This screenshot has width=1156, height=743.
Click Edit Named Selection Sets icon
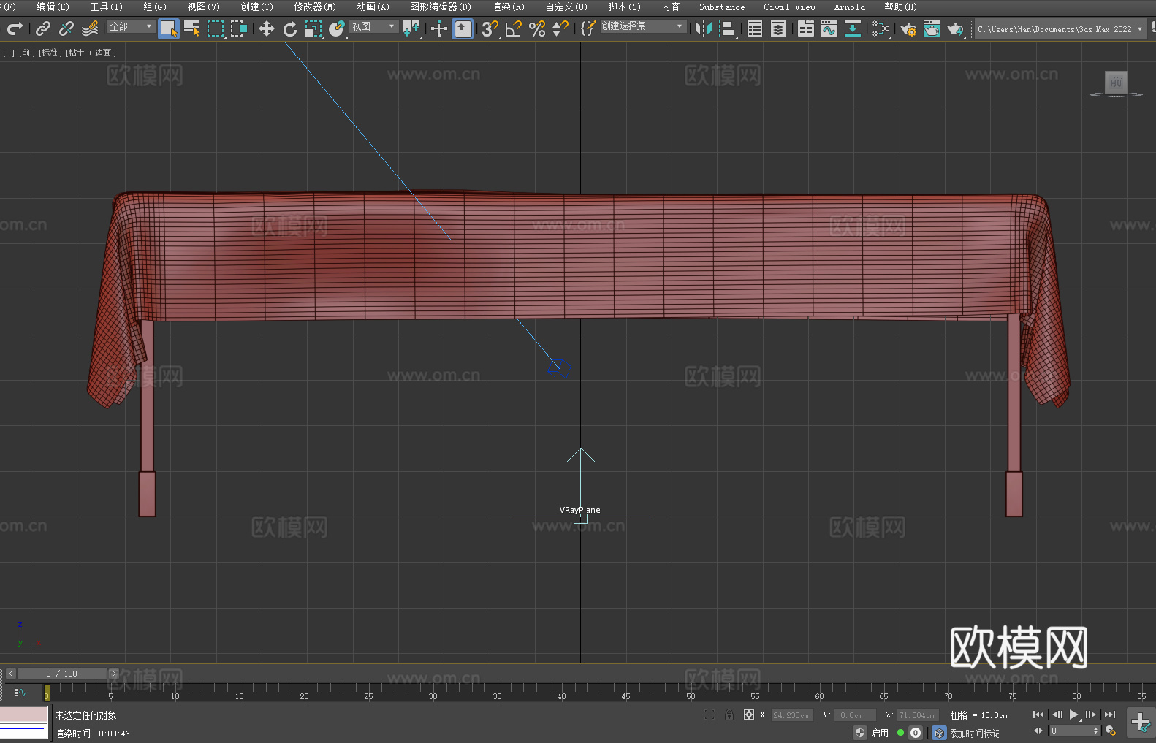point(588,28)
